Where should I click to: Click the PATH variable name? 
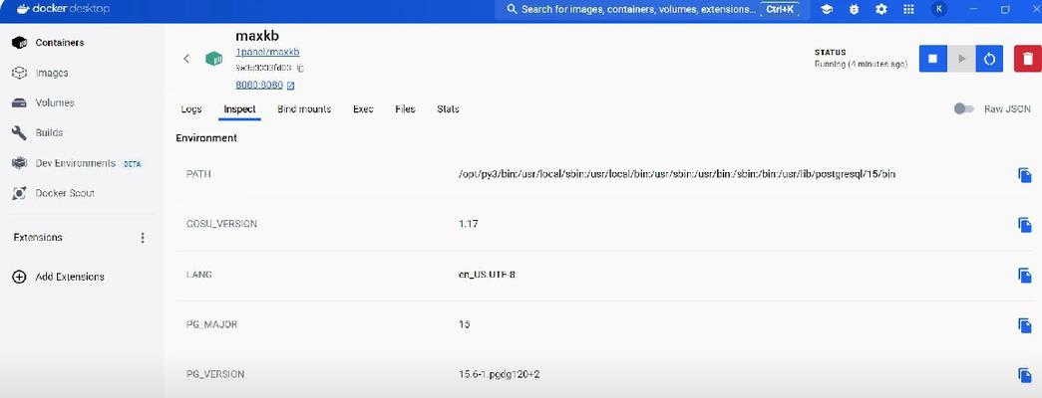tap(199, 174)
